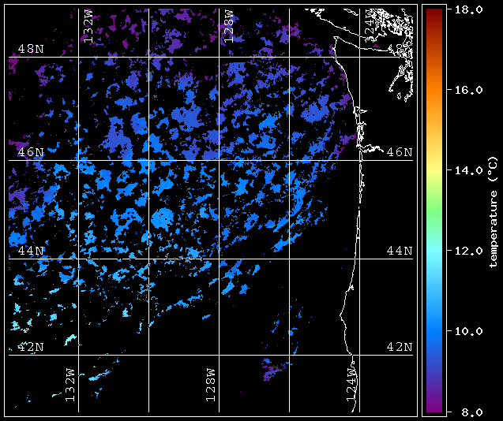
Task: Click the bottom 124W longitude label
Action: click(x=351, y=385)
